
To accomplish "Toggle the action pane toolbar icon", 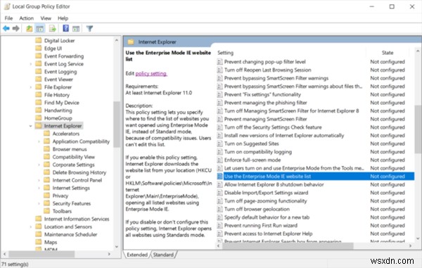I will pyautogui.click(x=76, y=29).
